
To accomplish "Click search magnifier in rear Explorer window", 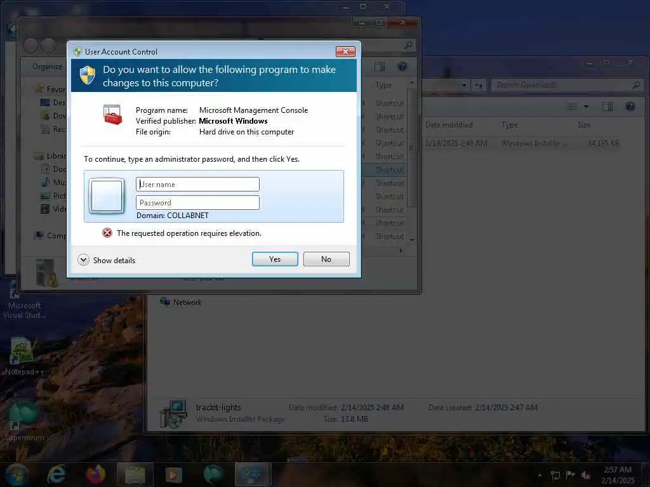I will pyautogui.click(x=408, y=45).
